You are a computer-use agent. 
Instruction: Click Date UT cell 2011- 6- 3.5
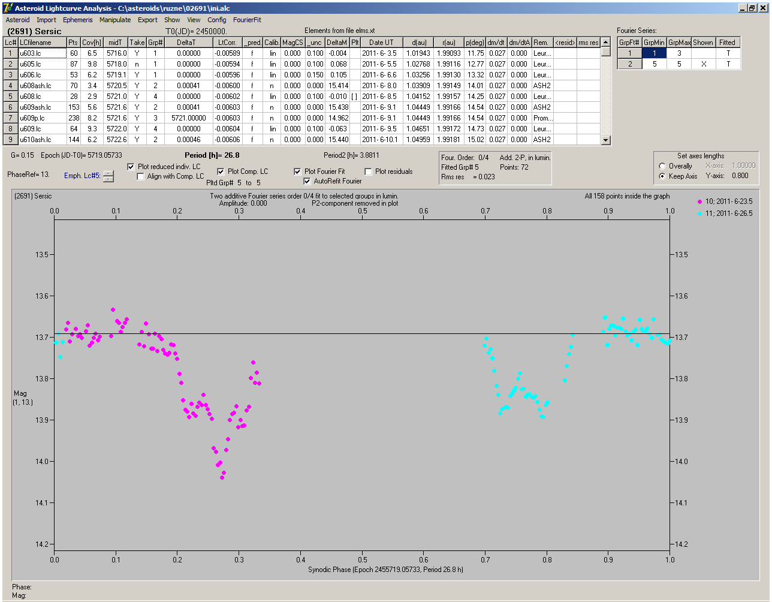point(381,53)
